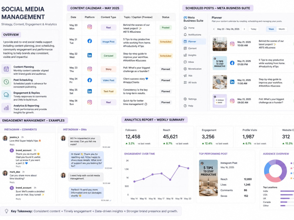Click the Engagement 3,256 card
The width and height of the screenshot is (294, 220).
coord(215,137)
